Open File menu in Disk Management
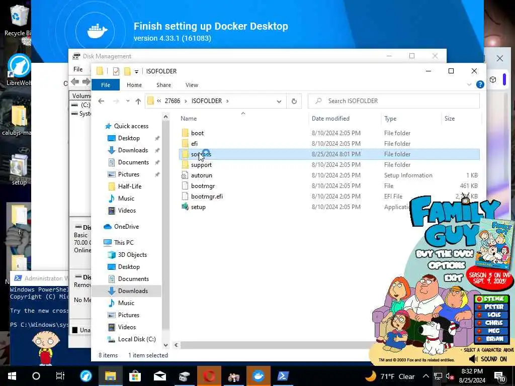515x386 pixels. [x=78, y=69]
